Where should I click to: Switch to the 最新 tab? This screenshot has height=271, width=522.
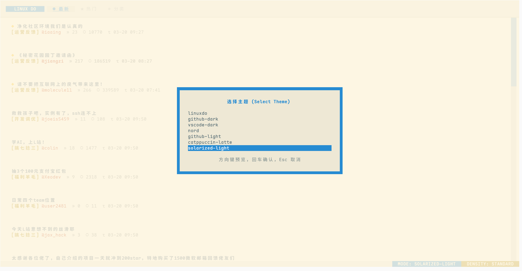tap(61, 9)
